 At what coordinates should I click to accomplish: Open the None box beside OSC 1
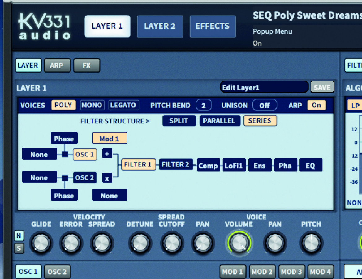(x=40, y=154)
